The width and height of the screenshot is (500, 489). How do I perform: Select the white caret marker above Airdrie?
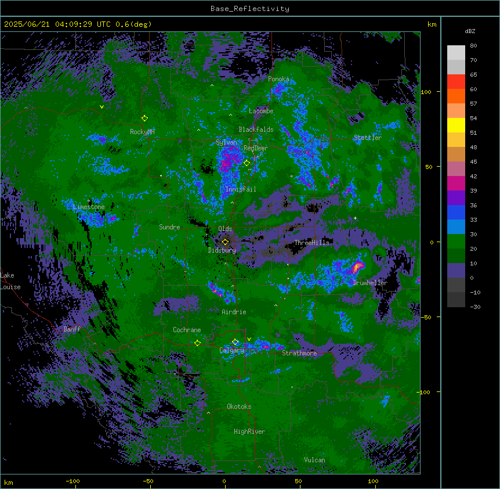coord(233,286)
